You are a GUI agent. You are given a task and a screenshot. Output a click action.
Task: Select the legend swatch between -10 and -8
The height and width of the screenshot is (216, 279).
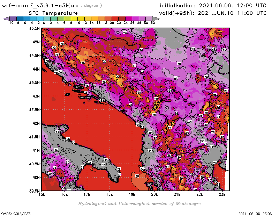point(13,19)
